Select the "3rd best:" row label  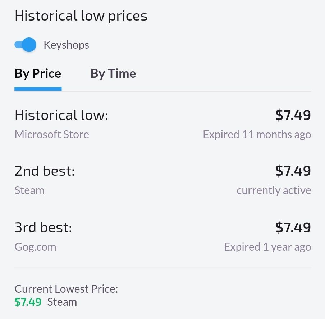43,228
